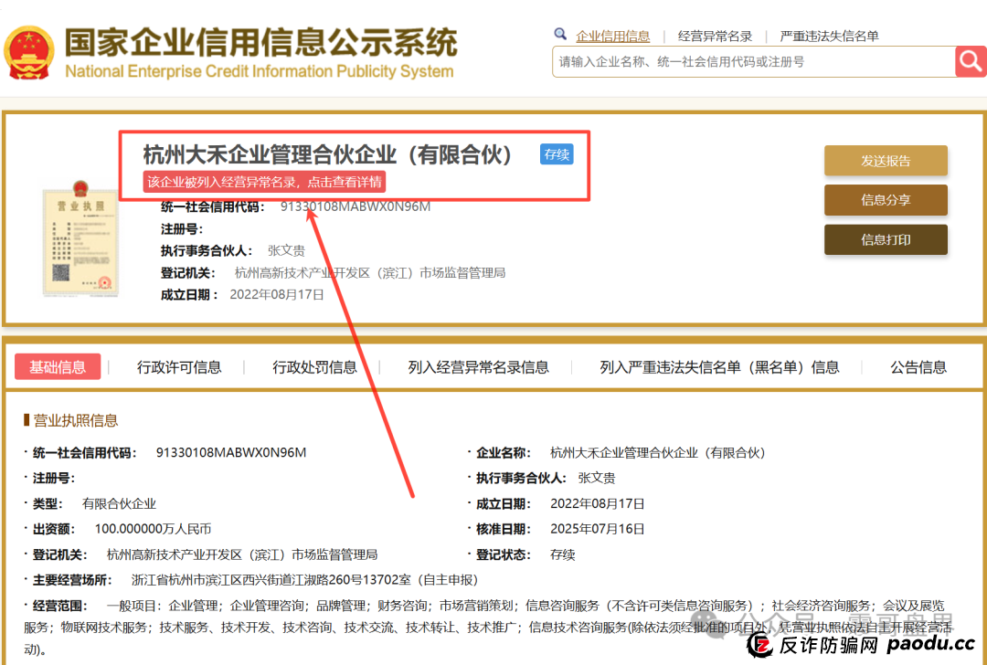Screen dimensions: 987x665
Task: Open the 经营异常名录 menu link
Action: (x=716, y=36)
